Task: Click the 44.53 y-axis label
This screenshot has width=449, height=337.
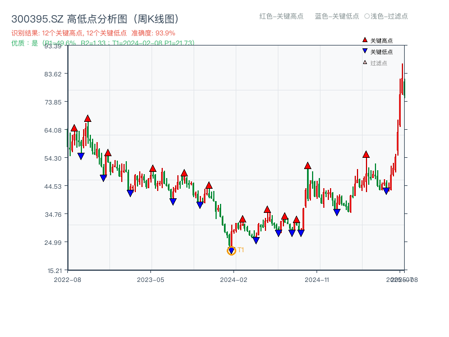Action: [53, 186]
